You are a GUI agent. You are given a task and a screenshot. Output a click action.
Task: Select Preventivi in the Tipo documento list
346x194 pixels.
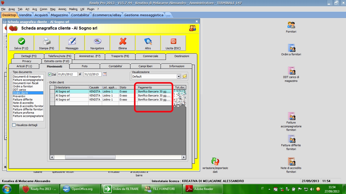point(28,96)
